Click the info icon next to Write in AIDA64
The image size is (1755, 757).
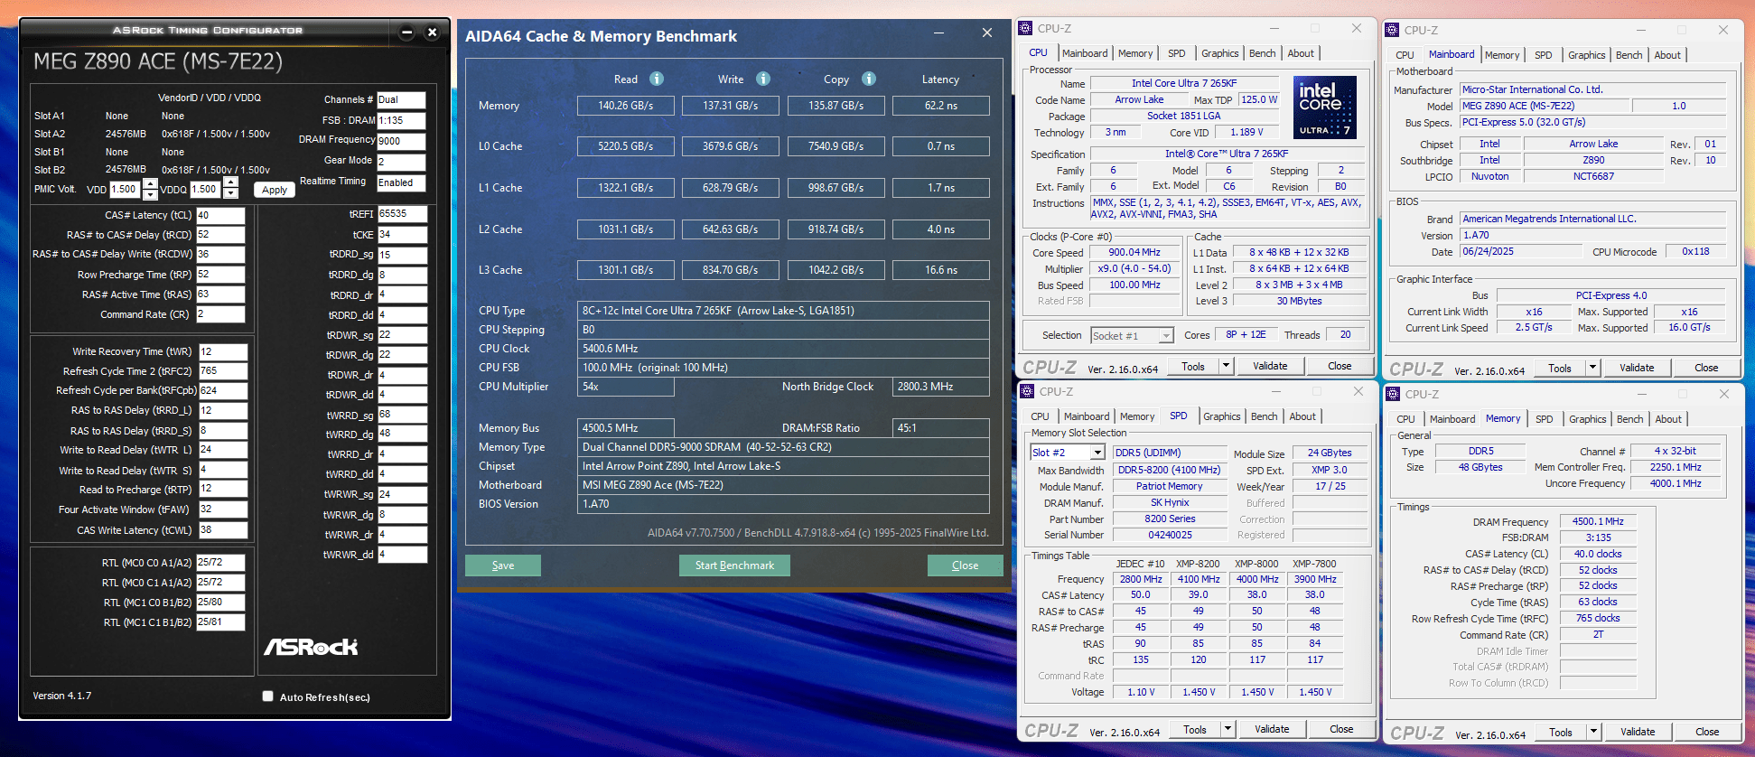pyautogui.click(x=763, y=79)
